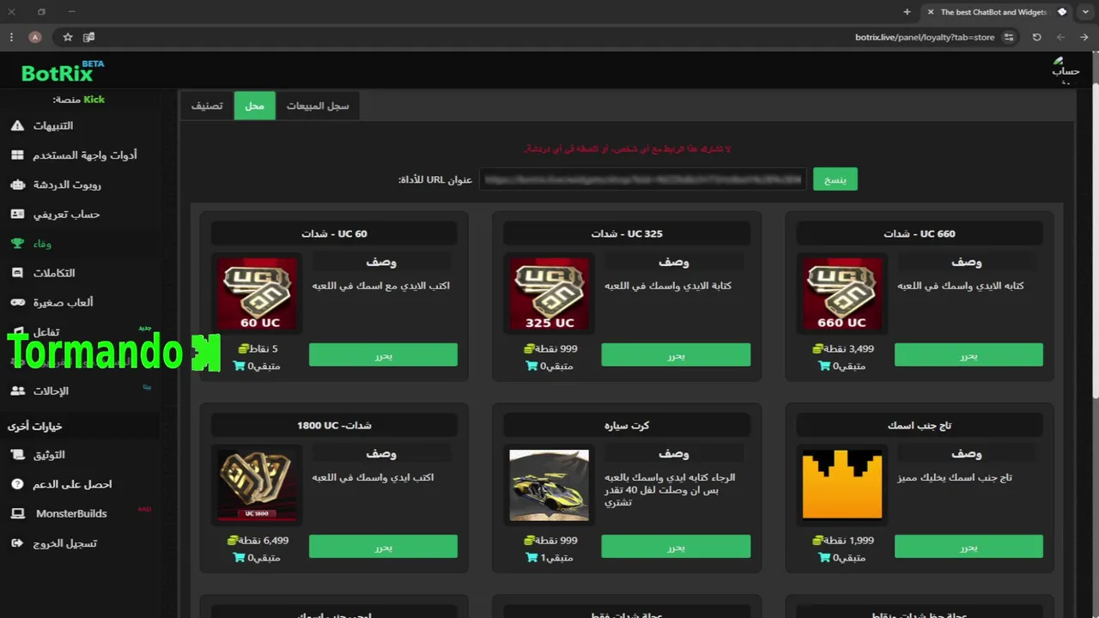This screenshot has width=1099, height=618.
Task: Reload the page in browser toolbar
Action: pyautogui.click(x=1036, y=37)
